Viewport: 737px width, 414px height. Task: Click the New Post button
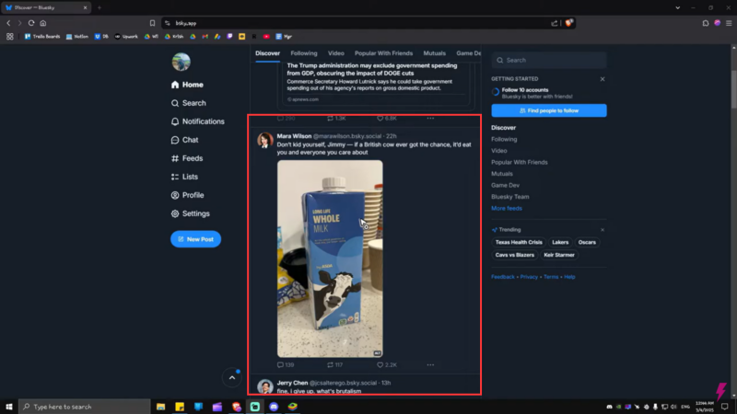tap(195, 239)
